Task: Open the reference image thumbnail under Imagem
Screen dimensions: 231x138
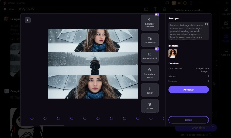Action: pos(173,53)
